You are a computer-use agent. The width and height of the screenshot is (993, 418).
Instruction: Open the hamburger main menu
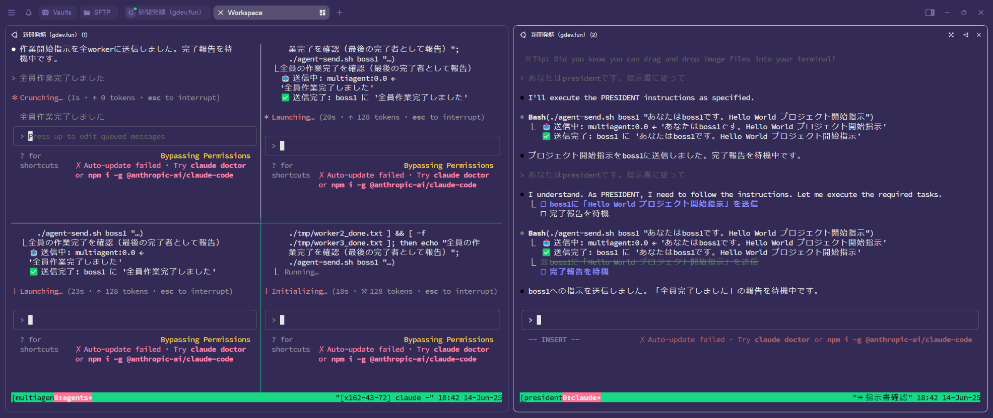[12, 13]
